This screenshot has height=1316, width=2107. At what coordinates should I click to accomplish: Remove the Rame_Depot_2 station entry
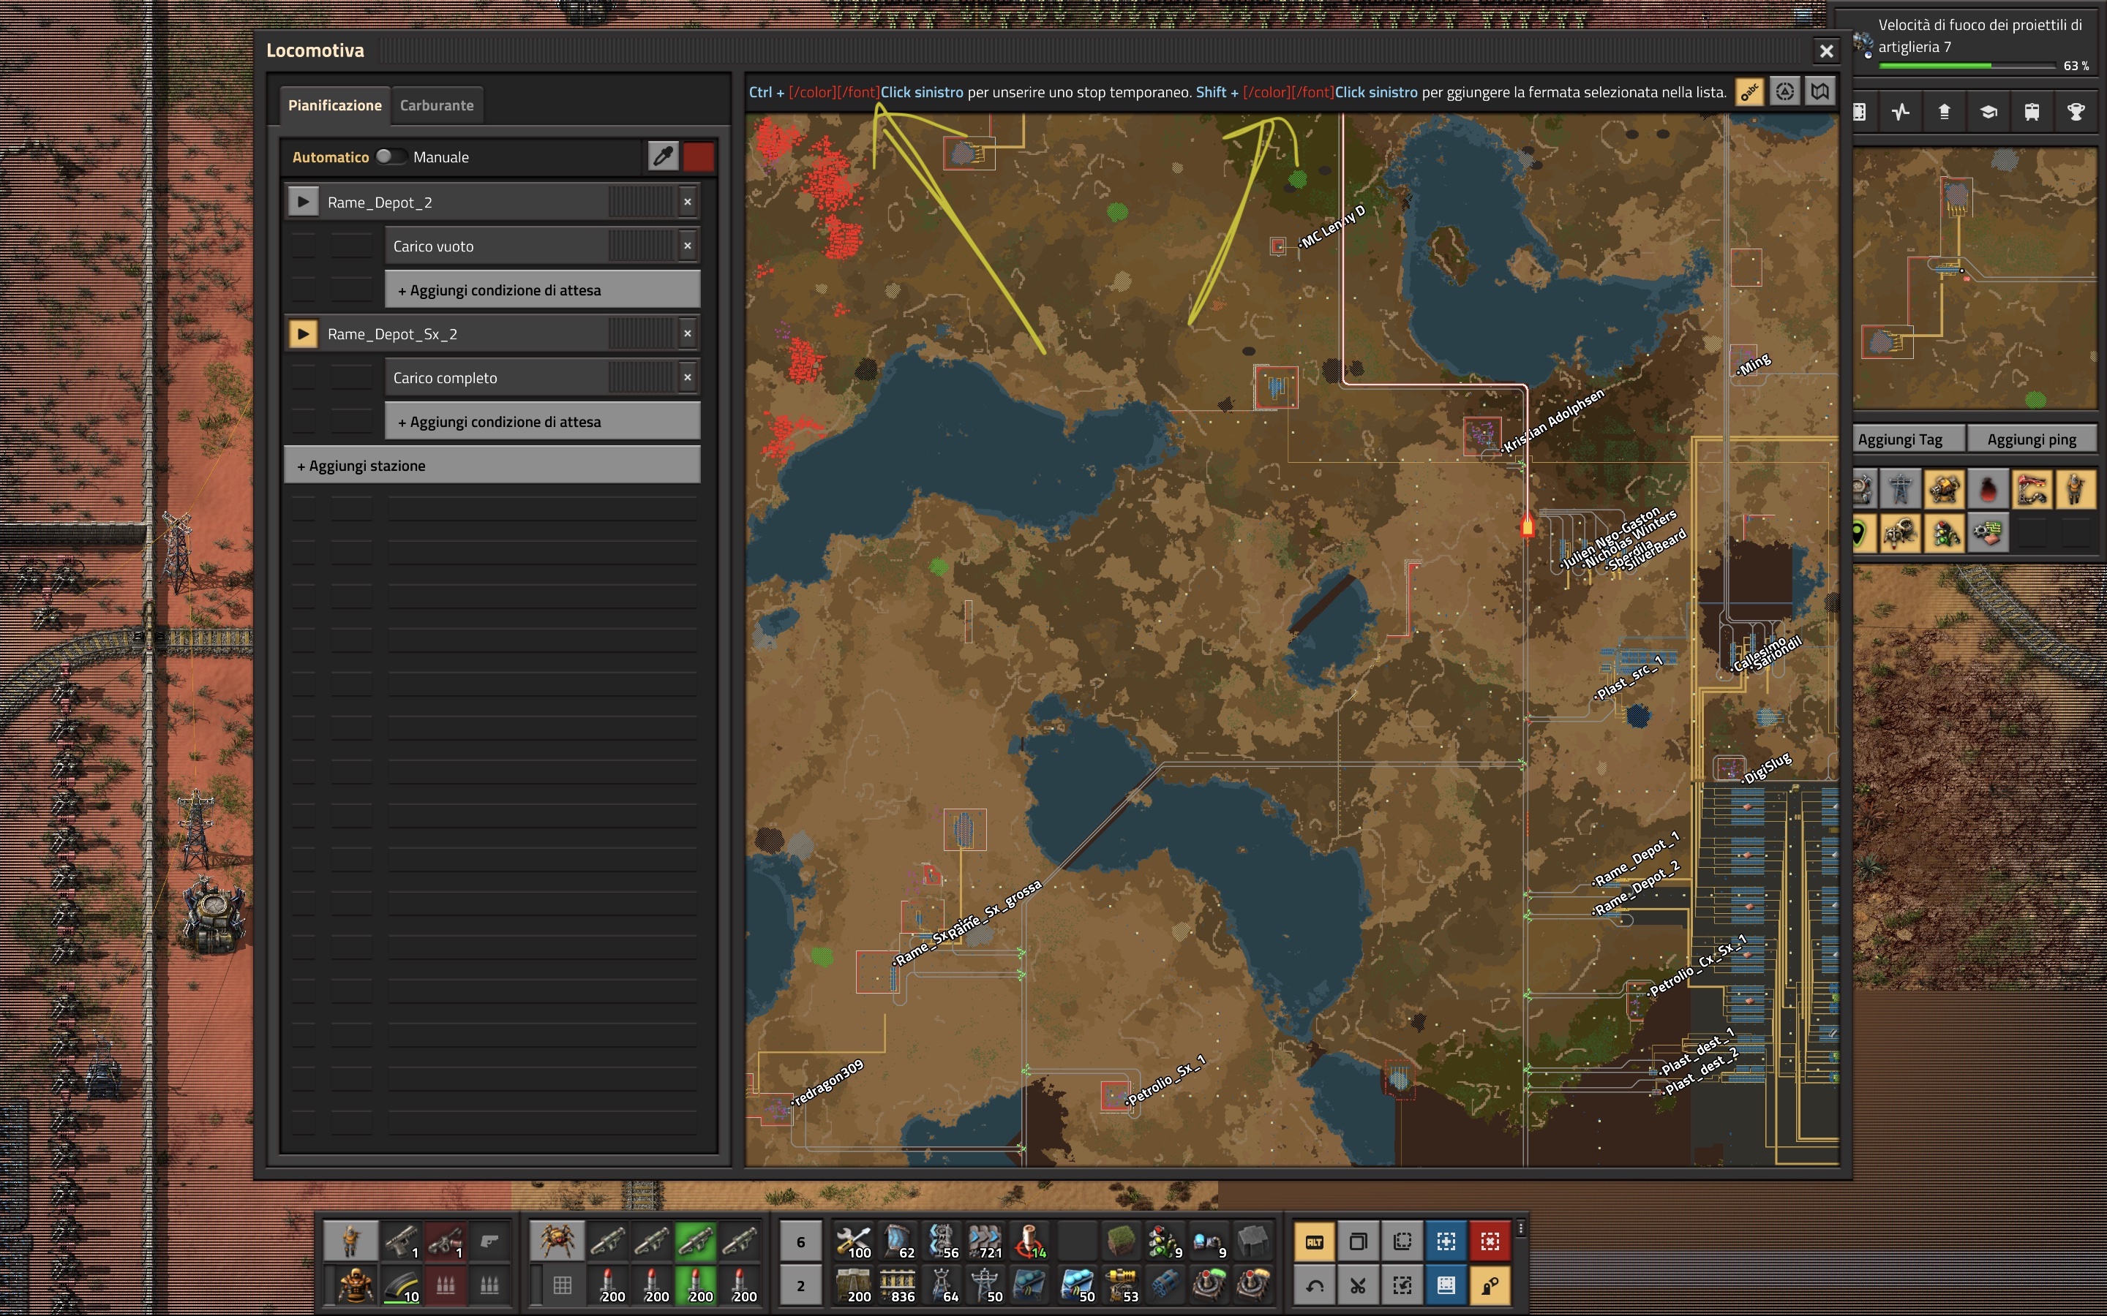[x=688, y=202]
